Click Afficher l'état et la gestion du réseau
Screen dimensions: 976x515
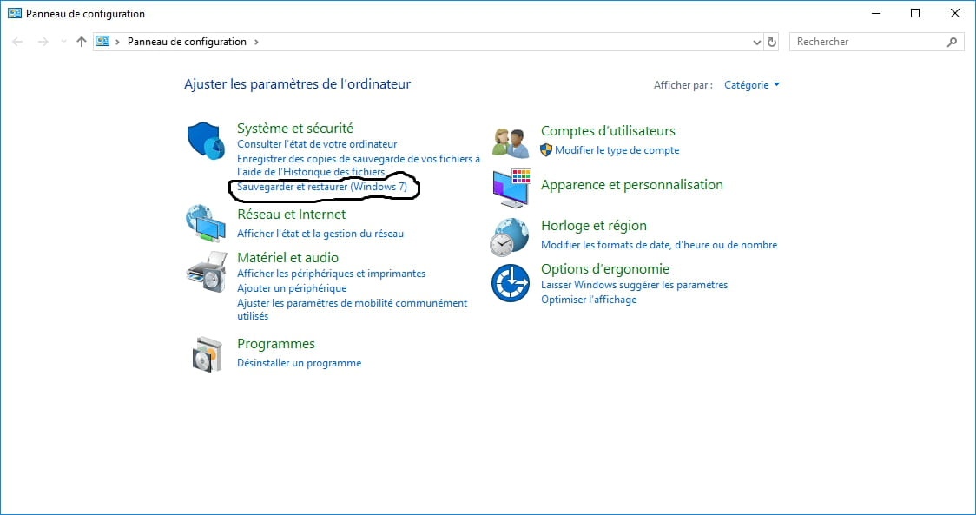[x=320, y=234]
